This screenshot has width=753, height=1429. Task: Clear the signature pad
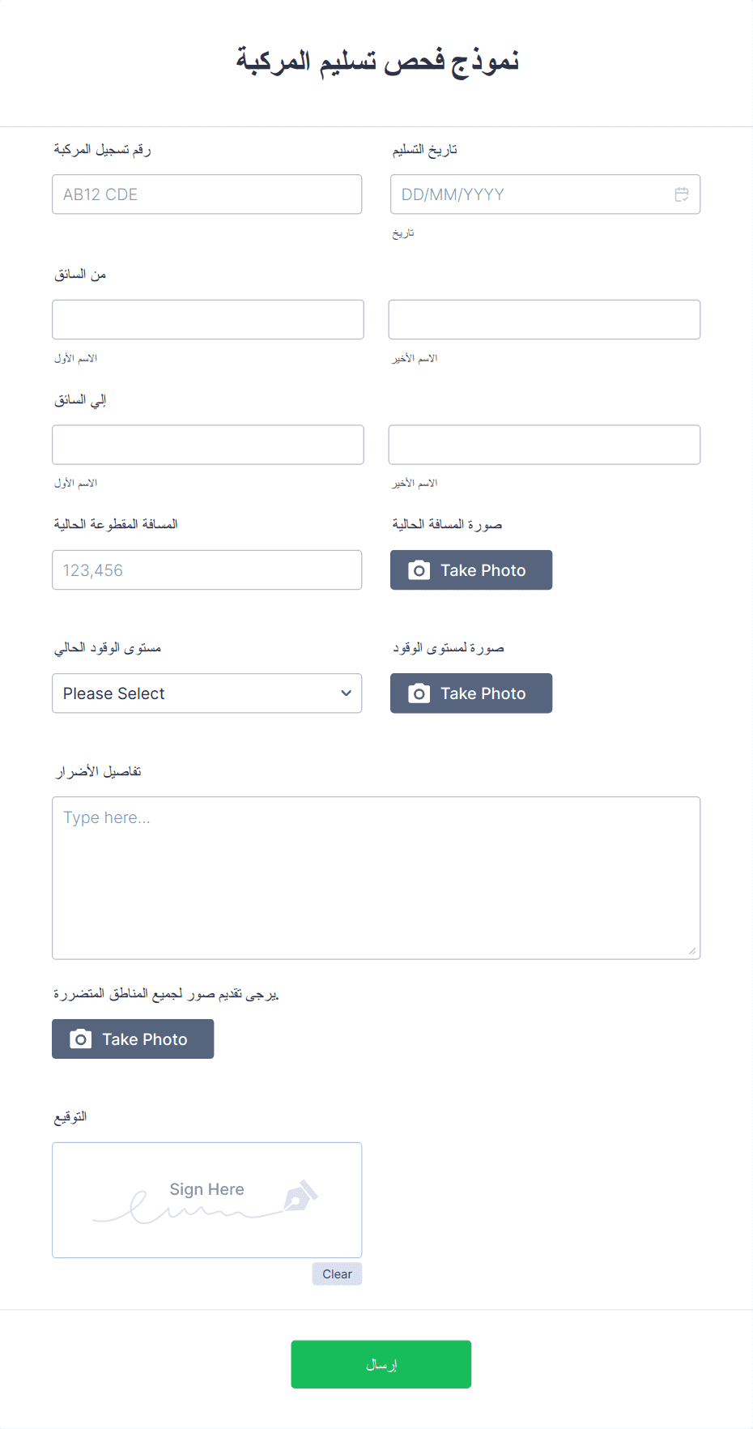coord(337,1273)
